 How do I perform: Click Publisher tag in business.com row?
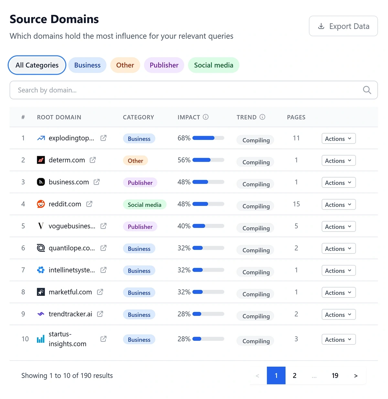140,182
